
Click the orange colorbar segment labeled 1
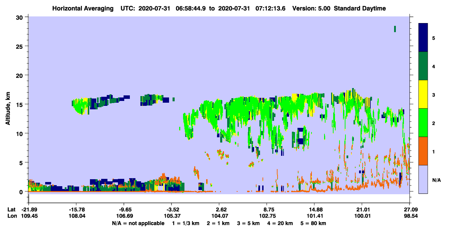tap(423, 151)
